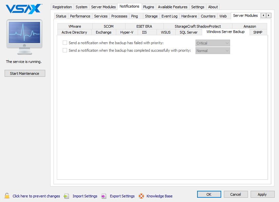Click the Apply button
Viewport: 279px width, 202px height.
pyautogui.click(x=262, y=194)
